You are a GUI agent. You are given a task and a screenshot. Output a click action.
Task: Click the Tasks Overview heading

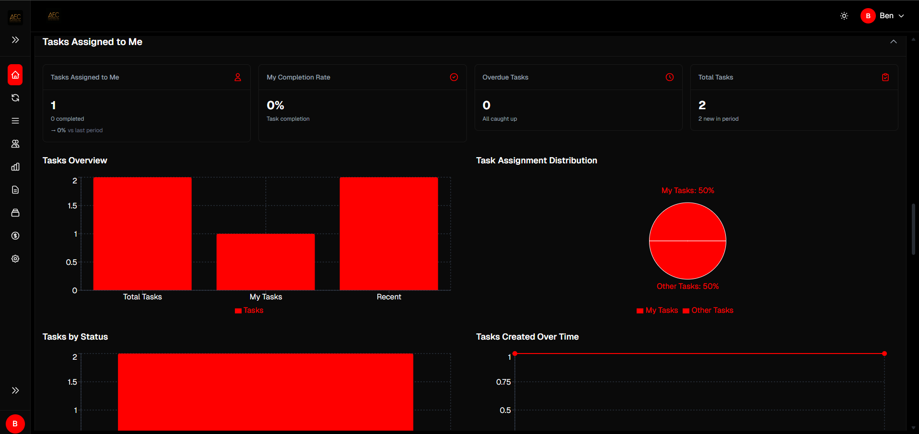(x=75, y=160)
